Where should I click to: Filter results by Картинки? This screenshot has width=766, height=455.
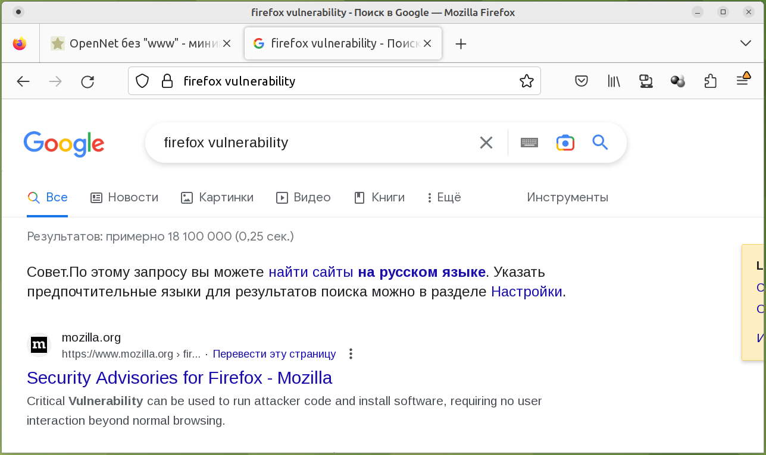(x=217, y=197)
